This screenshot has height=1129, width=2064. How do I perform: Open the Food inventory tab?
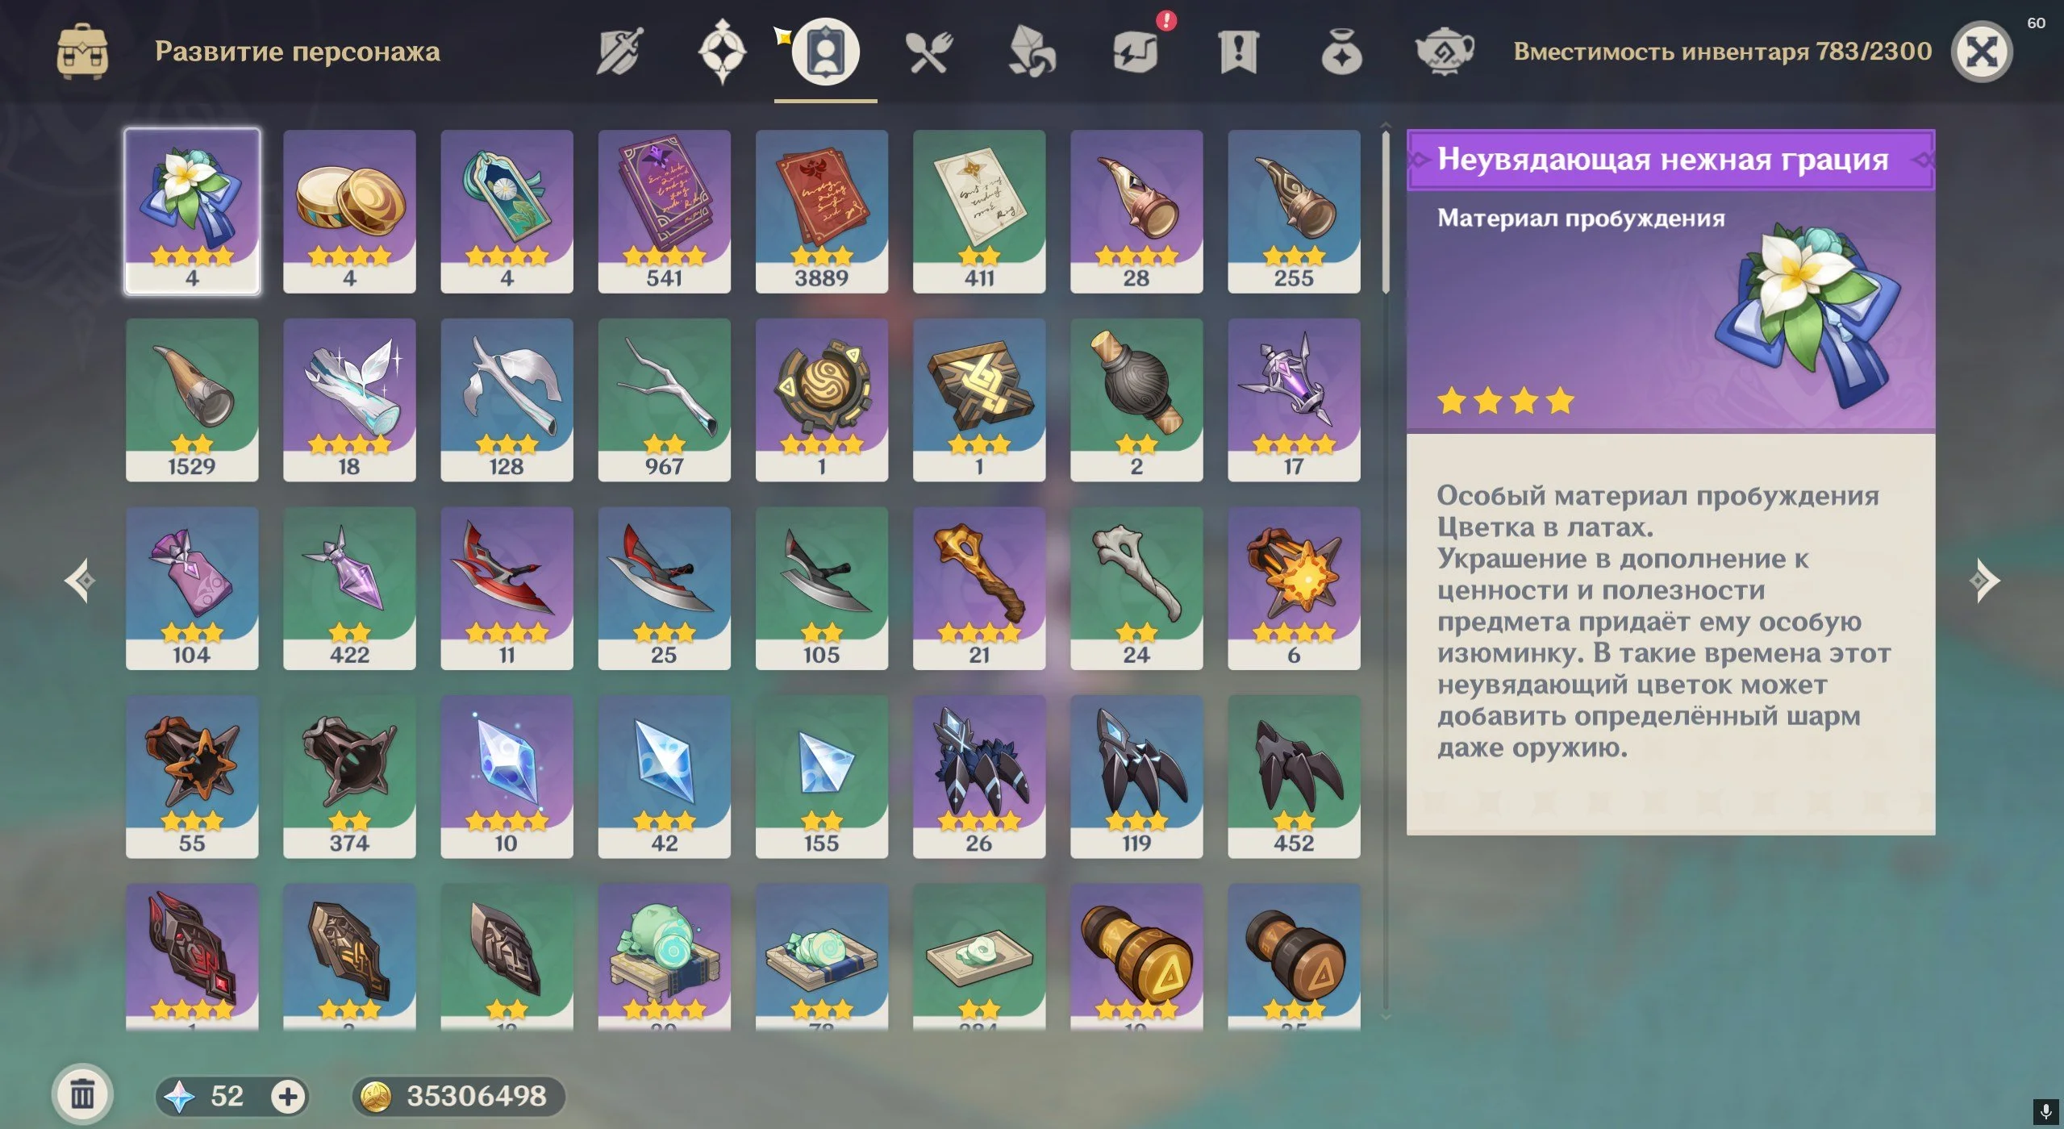[x=928, y=52]
